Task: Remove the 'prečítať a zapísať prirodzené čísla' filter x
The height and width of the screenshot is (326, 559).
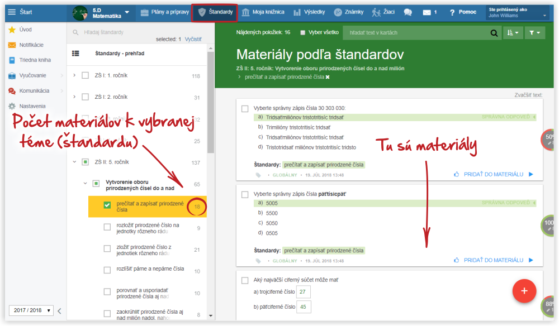Action: click(328, 77)
